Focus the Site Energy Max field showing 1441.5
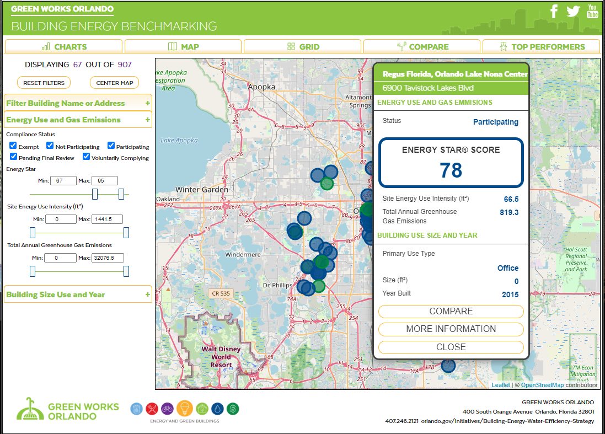The height and width of the screenshot is (434, 605). coord(107,219)
